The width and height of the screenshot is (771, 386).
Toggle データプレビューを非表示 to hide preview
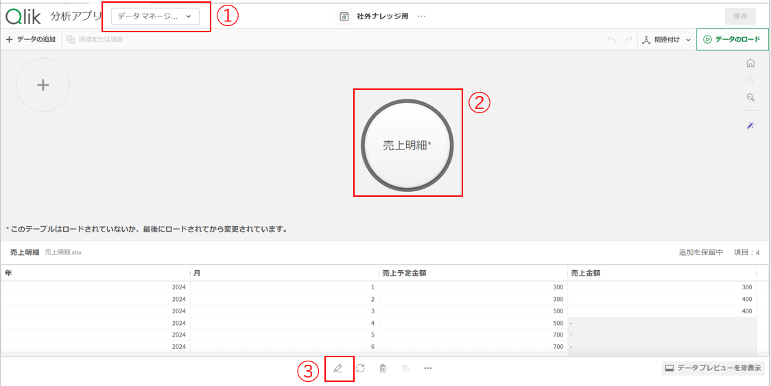pos(713,368)
